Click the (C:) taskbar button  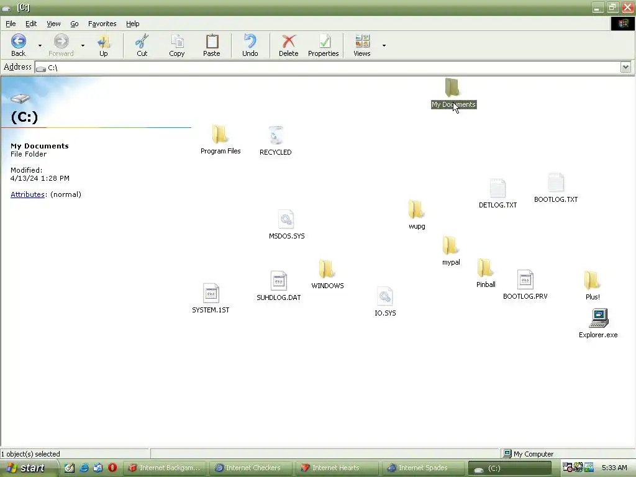point(509,468)
